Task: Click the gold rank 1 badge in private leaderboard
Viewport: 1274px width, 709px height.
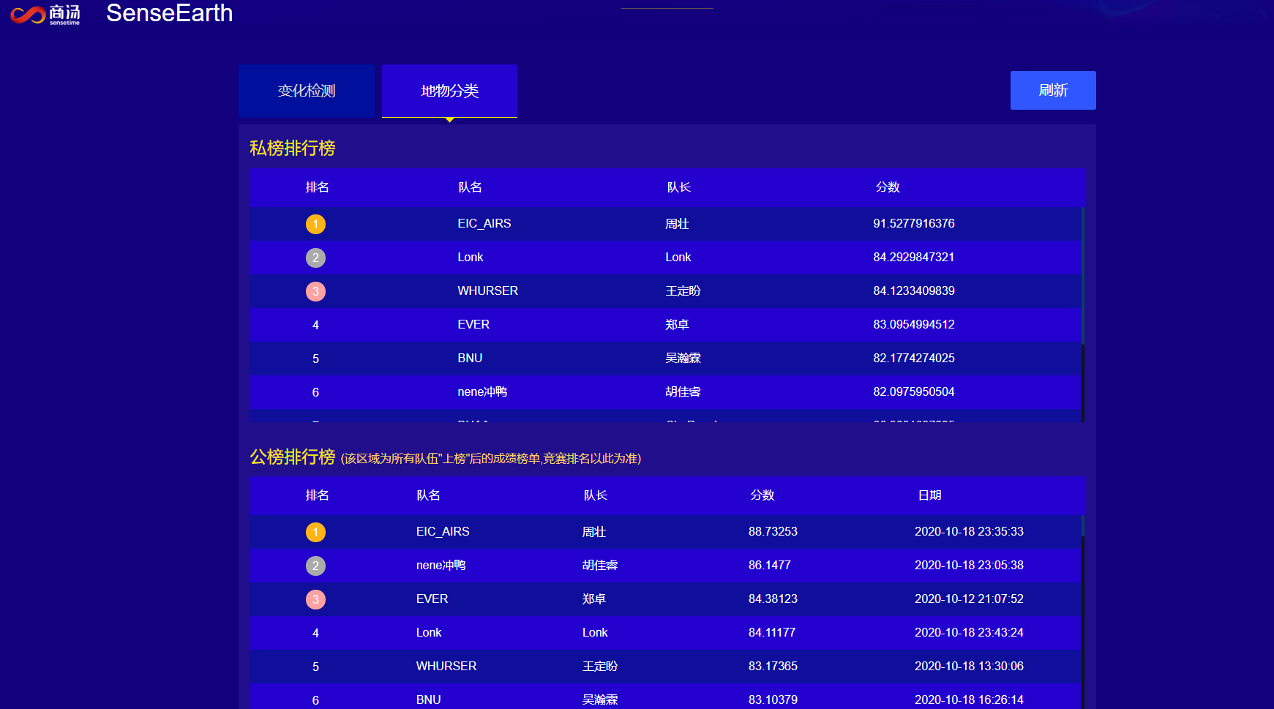Action: [x=315, y=224]
